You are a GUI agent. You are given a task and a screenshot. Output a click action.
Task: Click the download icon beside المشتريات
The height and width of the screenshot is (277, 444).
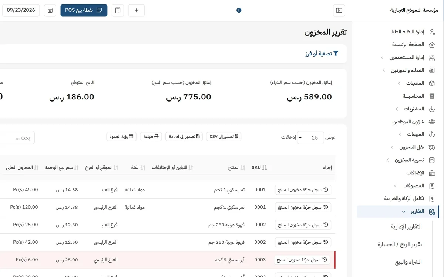pyautogui.click(x=431, y=109)
